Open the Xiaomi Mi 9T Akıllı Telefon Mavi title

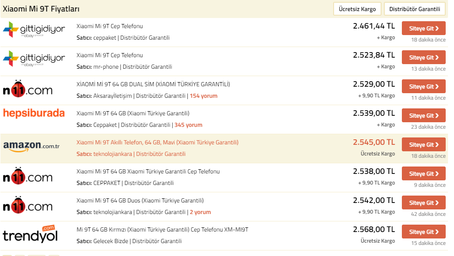[x=157, y=142]
